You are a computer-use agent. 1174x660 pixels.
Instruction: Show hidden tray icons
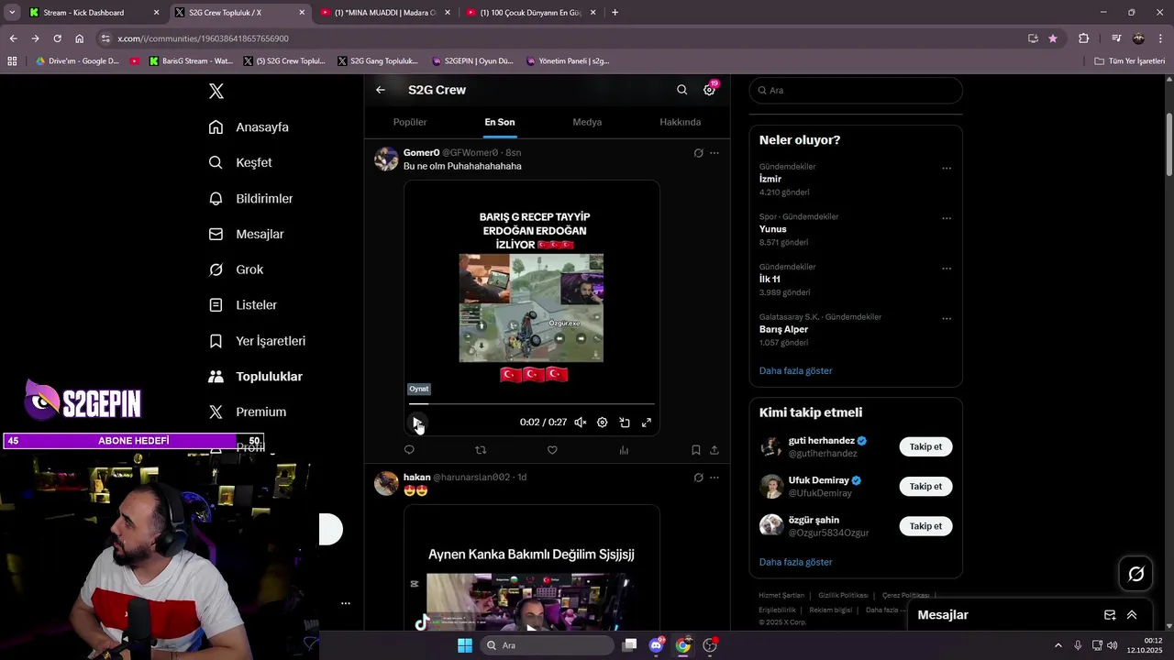click(1058, 645)
